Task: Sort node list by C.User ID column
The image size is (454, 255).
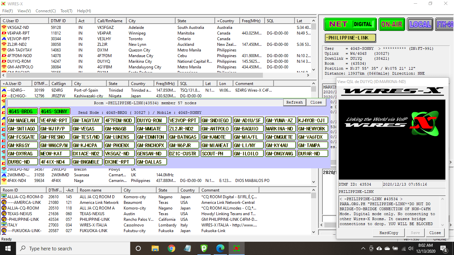Action: coord(25,21)
